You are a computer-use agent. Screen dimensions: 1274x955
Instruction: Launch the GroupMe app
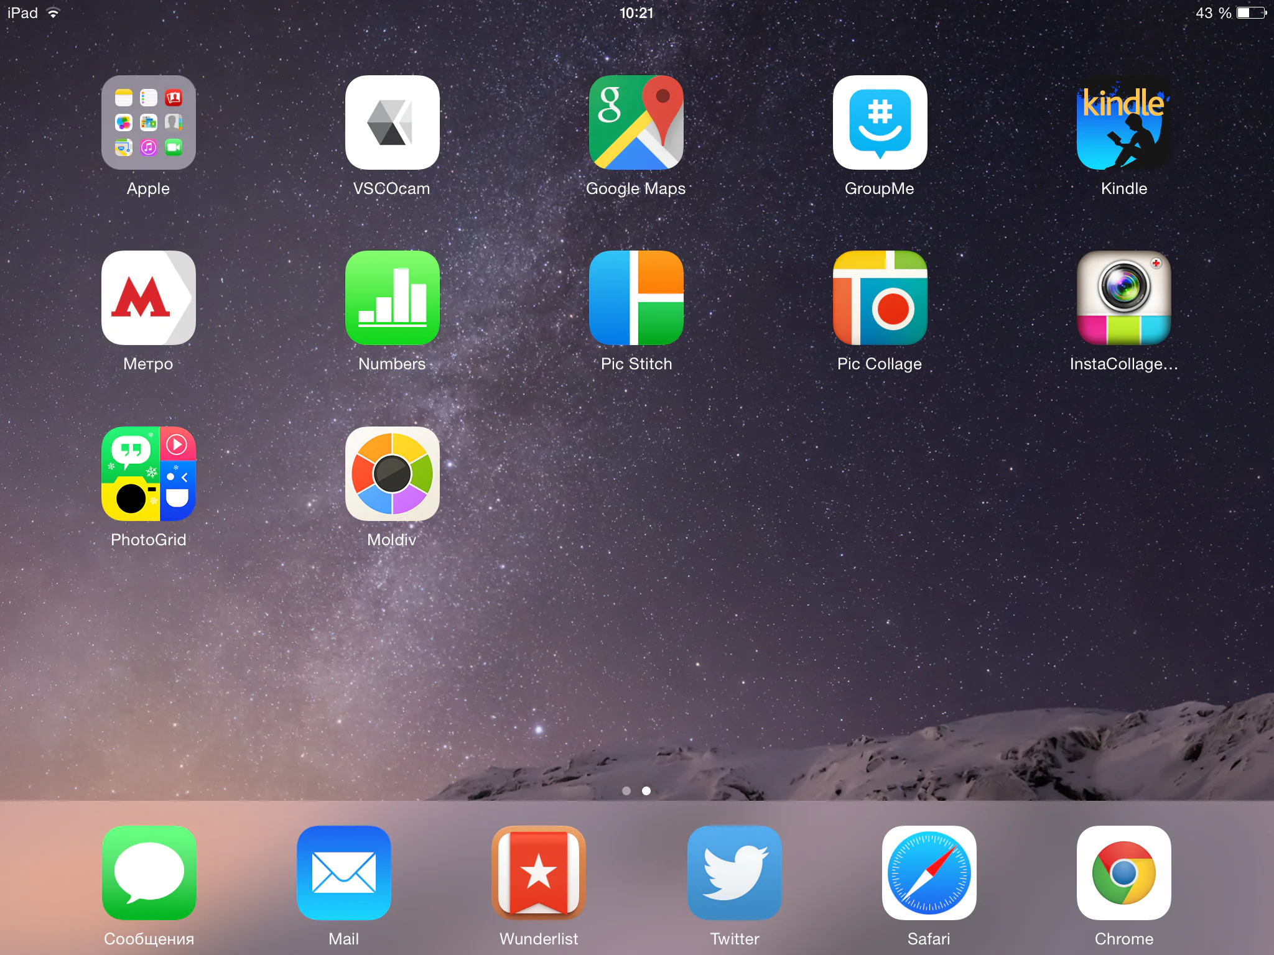click(880, 122)
